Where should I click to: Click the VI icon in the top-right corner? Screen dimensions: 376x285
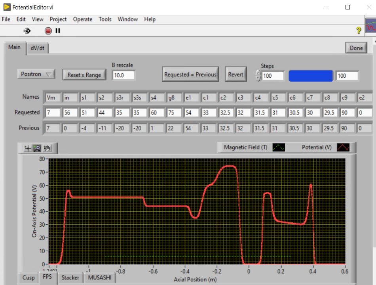pos(371,27)
